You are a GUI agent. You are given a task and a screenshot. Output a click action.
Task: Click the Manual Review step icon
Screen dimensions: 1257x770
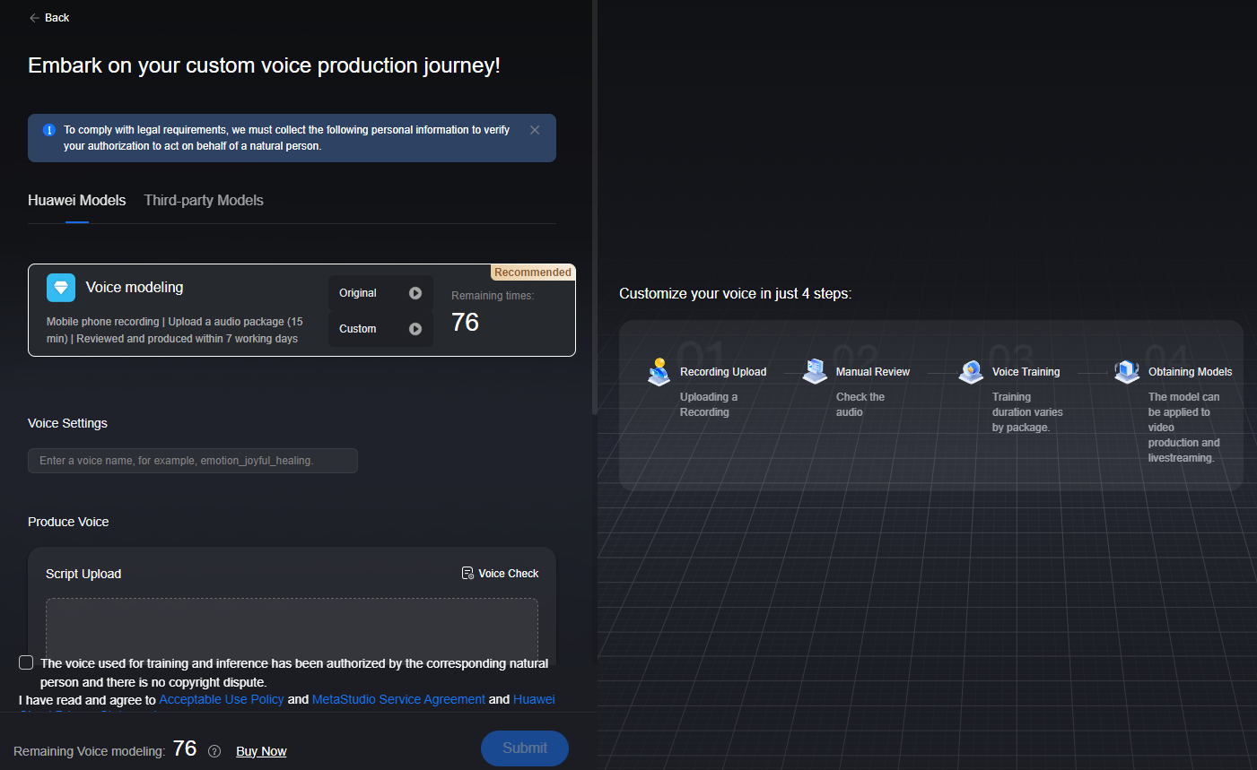click(815, 371)
